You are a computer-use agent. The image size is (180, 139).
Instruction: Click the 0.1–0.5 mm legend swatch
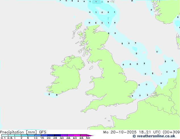pyautogui.click(x=5, y=135)
